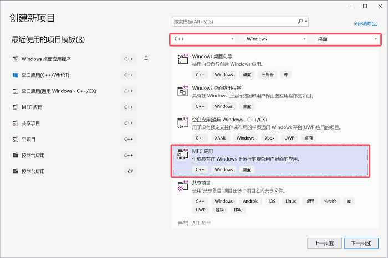
Task: Click the 控制台 tag under Windows 桌面向导
Action: [x=268, y=75]
